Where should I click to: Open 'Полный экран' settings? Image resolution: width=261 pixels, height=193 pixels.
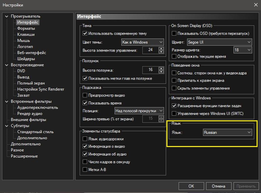tap(31, 83)
